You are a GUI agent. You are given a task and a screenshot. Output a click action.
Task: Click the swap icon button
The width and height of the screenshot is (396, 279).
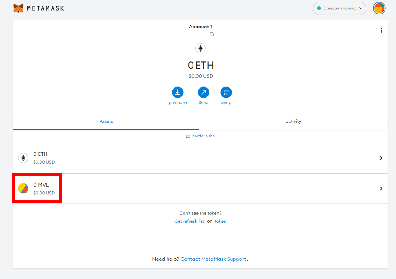[x=226, y=92]
